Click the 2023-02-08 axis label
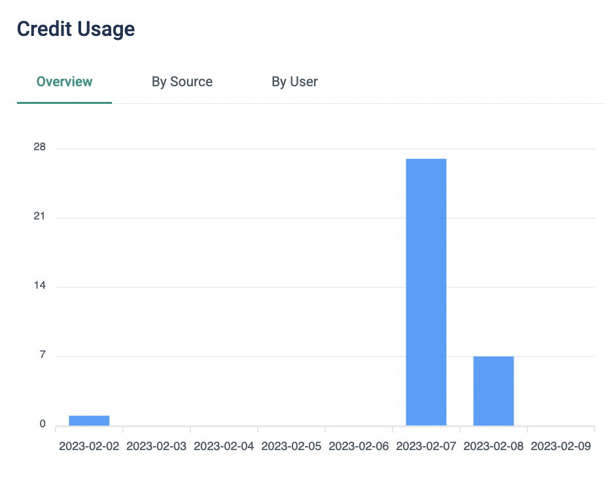This screenshot has height=486, width=615. (493, 446)
